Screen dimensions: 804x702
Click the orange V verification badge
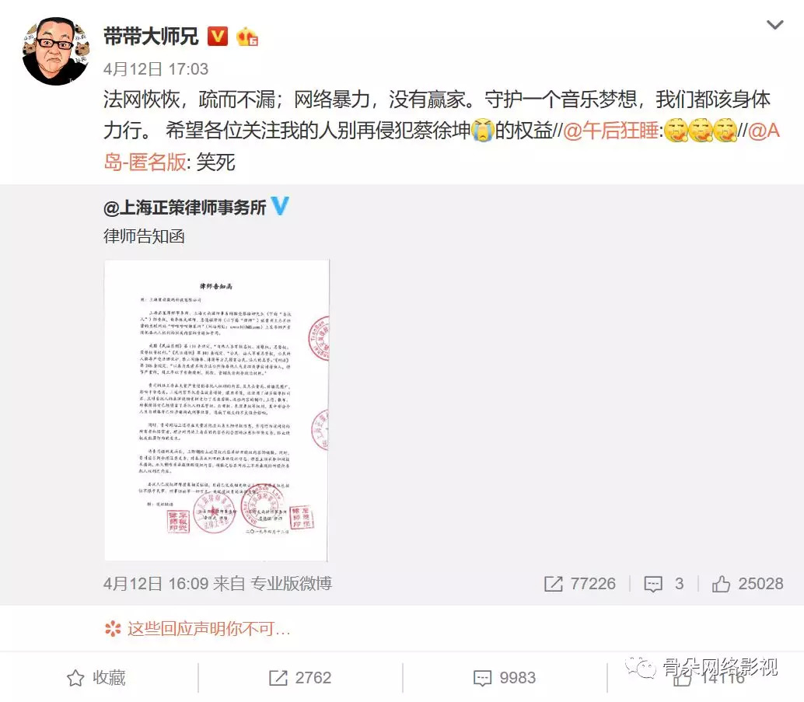coord(218,37)
